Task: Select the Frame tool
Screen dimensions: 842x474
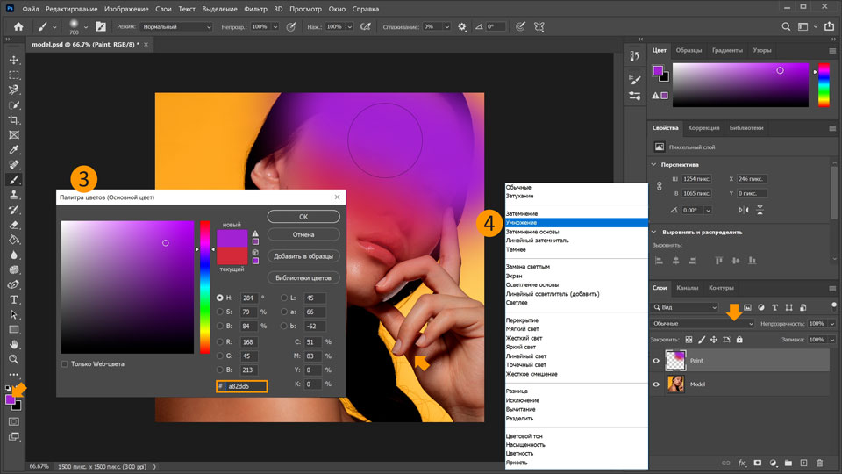Action: pyautogui.click(x=14, y=135)
